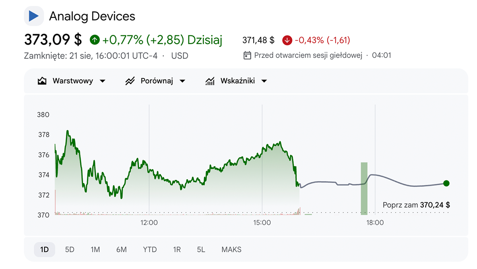Click the Analog Devices company logo icon
The height and width of the screenshot is (269, 477).
click(34, 16)
